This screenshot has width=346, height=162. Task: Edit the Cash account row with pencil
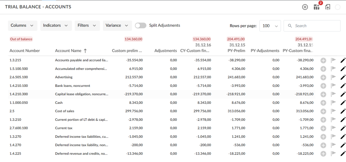[343, 103]
